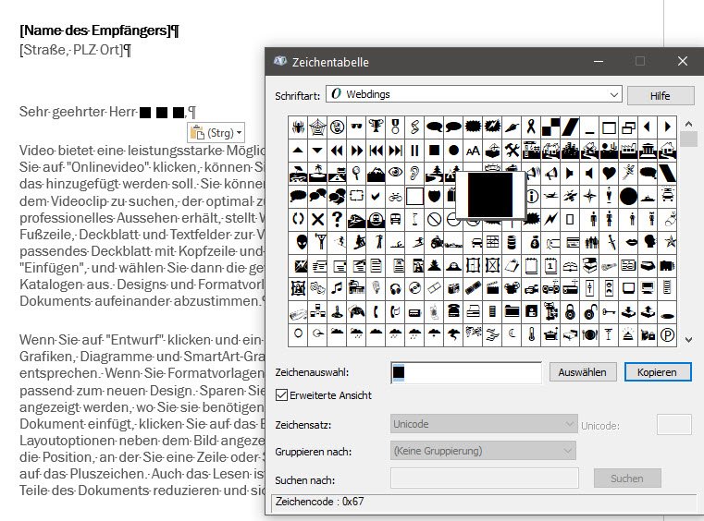The image size is (704, 521).
Task: Click the character grid scrollbar thumb
Action: click(x=688, y=139)
